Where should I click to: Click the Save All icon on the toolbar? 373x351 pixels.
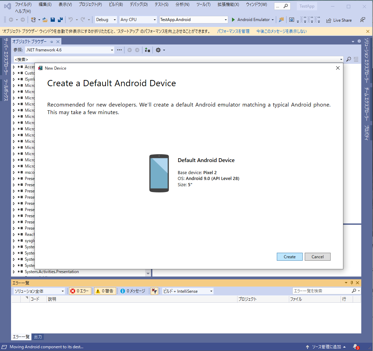tap(60, 20)
